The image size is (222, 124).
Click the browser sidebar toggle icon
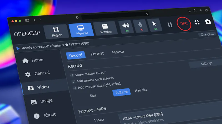point(27,20)
